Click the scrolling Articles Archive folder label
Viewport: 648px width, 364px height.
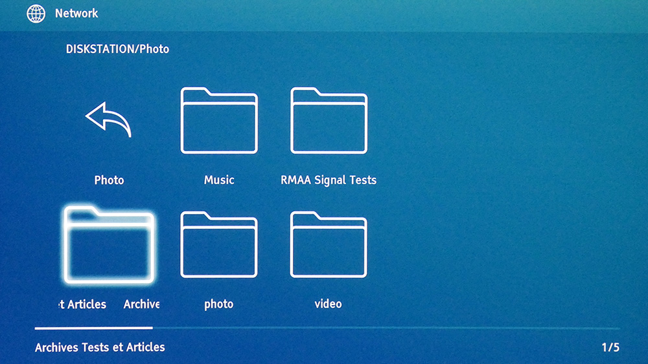(109, 305)
